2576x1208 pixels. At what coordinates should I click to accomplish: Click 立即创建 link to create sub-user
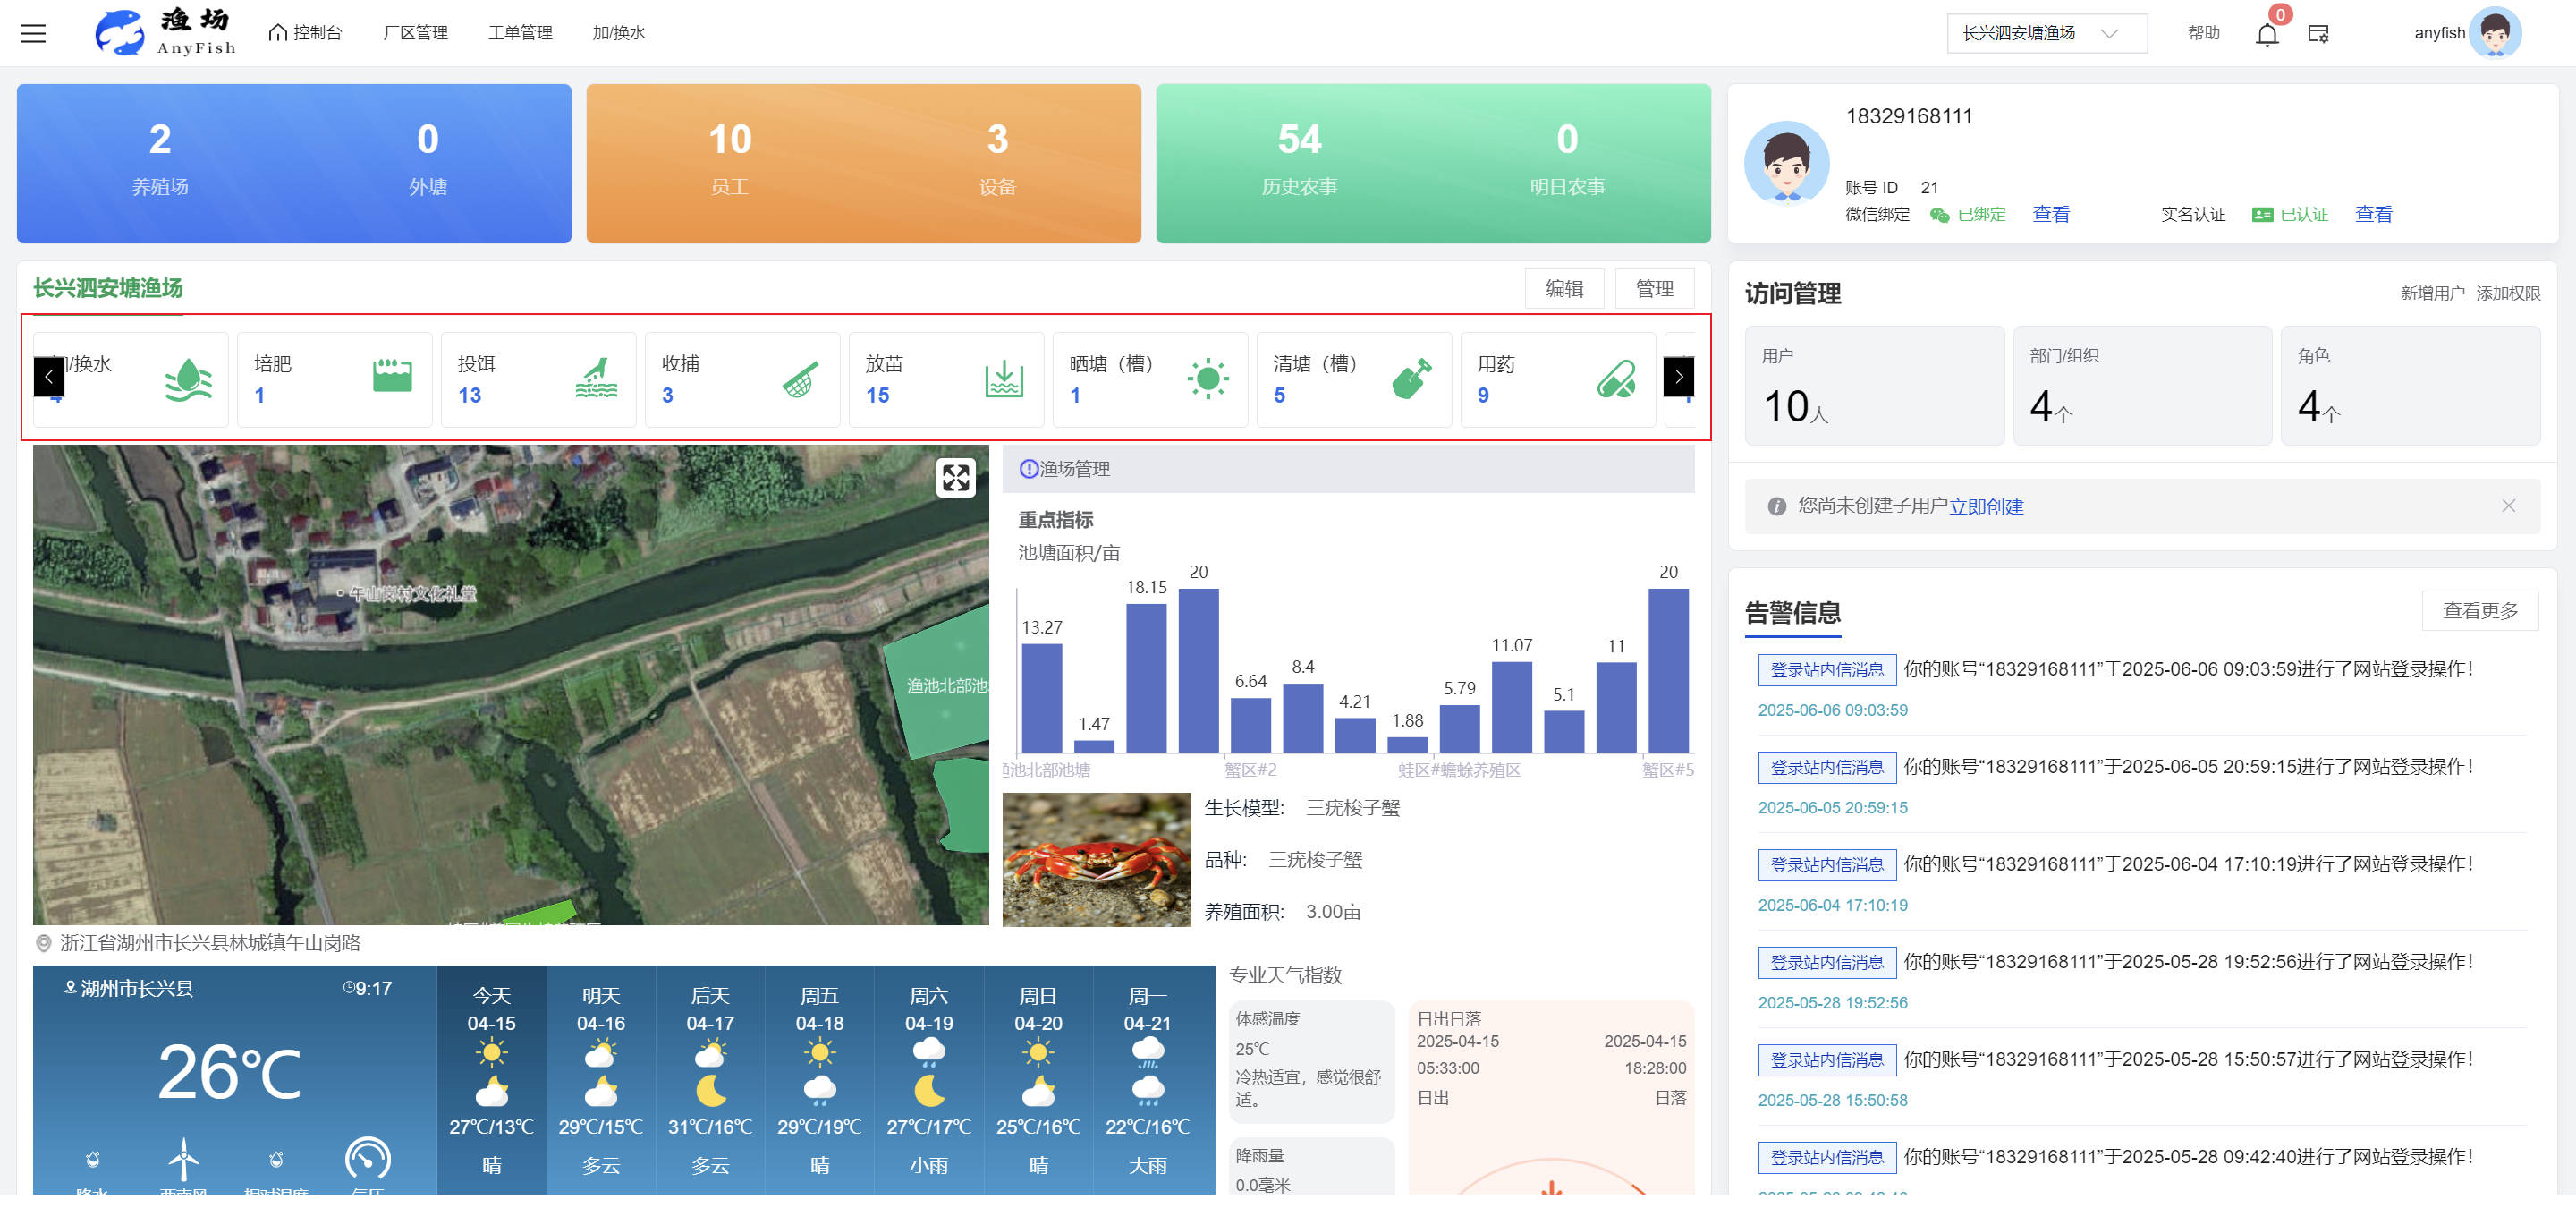1985,507
